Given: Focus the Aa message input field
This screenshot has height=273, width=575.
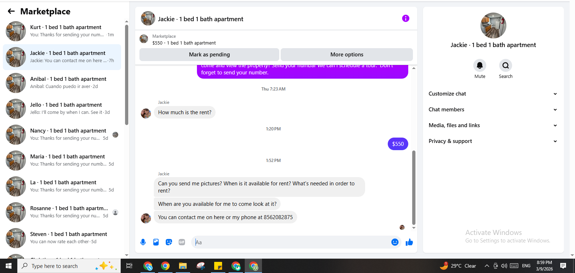Looking at the screenshot, I should click(291, 242).
